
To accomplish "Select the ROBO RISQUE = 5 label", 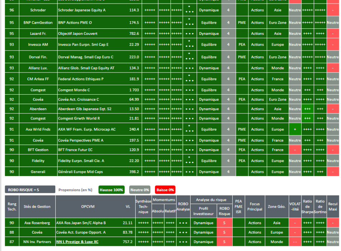I will 30,190.
